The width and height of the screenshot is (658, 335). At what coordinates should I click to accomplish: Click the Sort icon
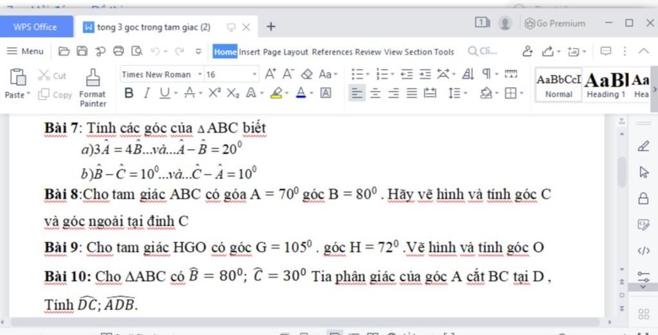coord(468,74)
